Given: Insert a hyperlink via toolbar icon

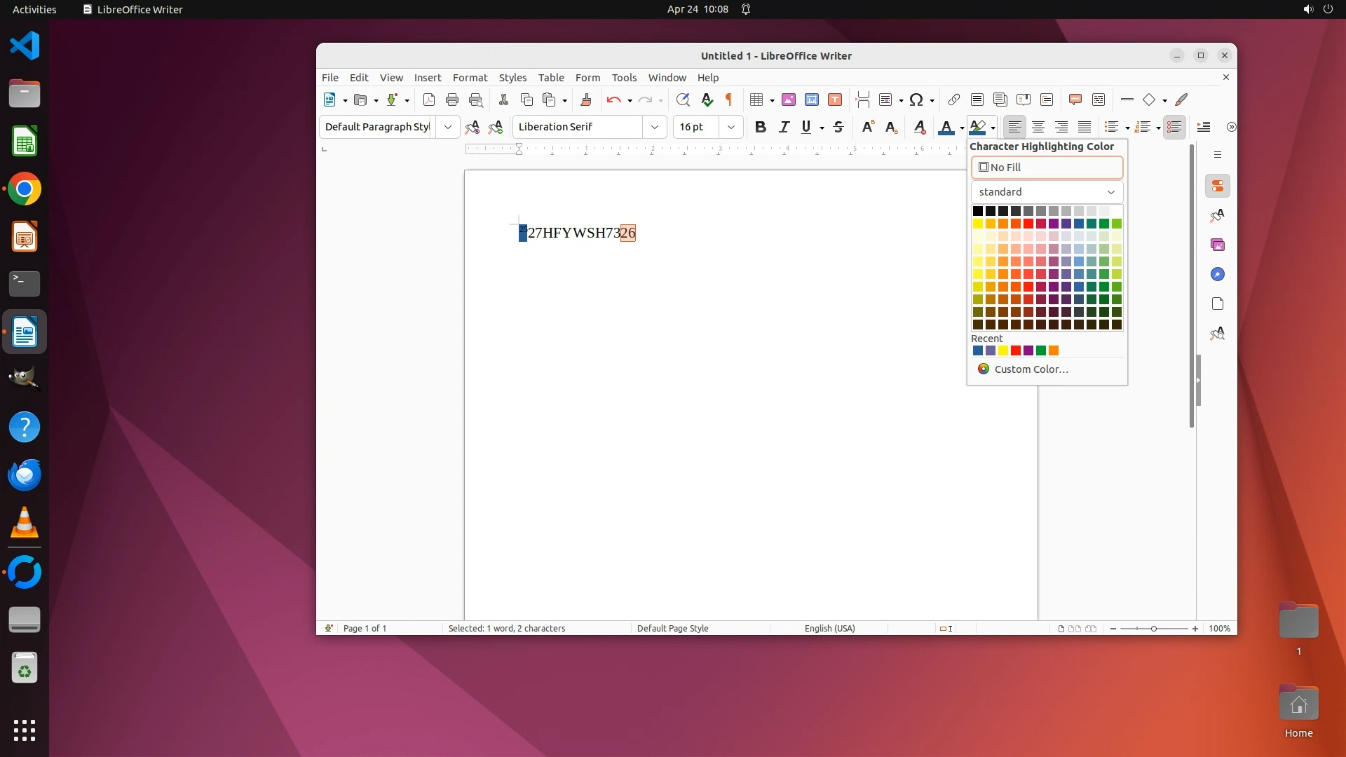Looking at the screenshot, I should coord(953,100).
